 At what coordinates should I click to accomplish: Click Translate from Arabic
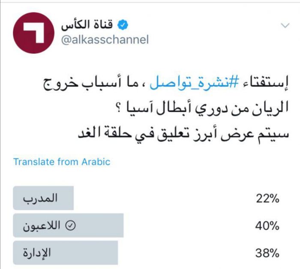(62, 162)
